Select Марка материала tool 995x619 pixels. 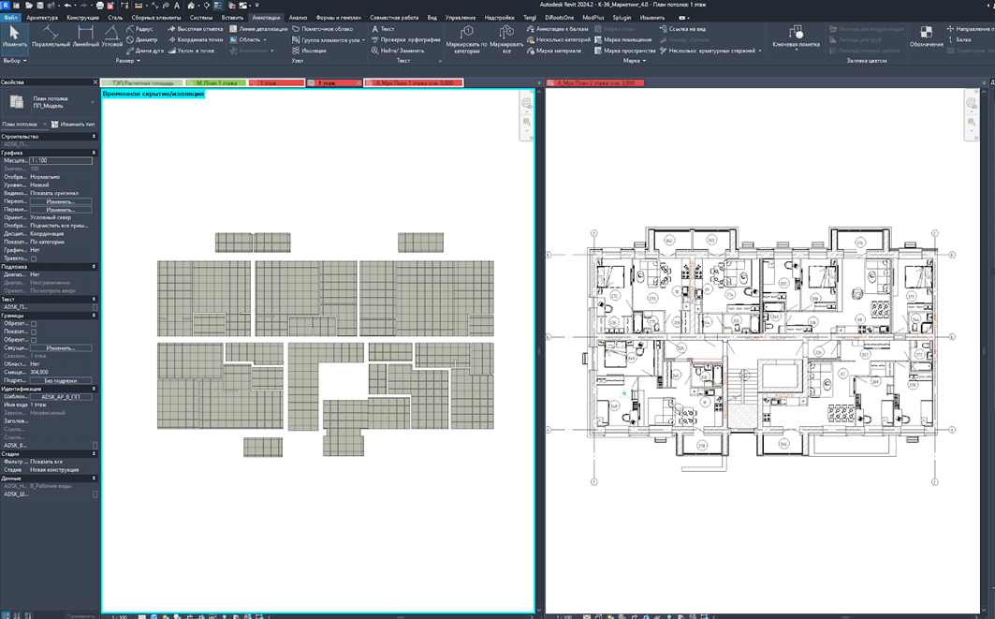point(554,51)
